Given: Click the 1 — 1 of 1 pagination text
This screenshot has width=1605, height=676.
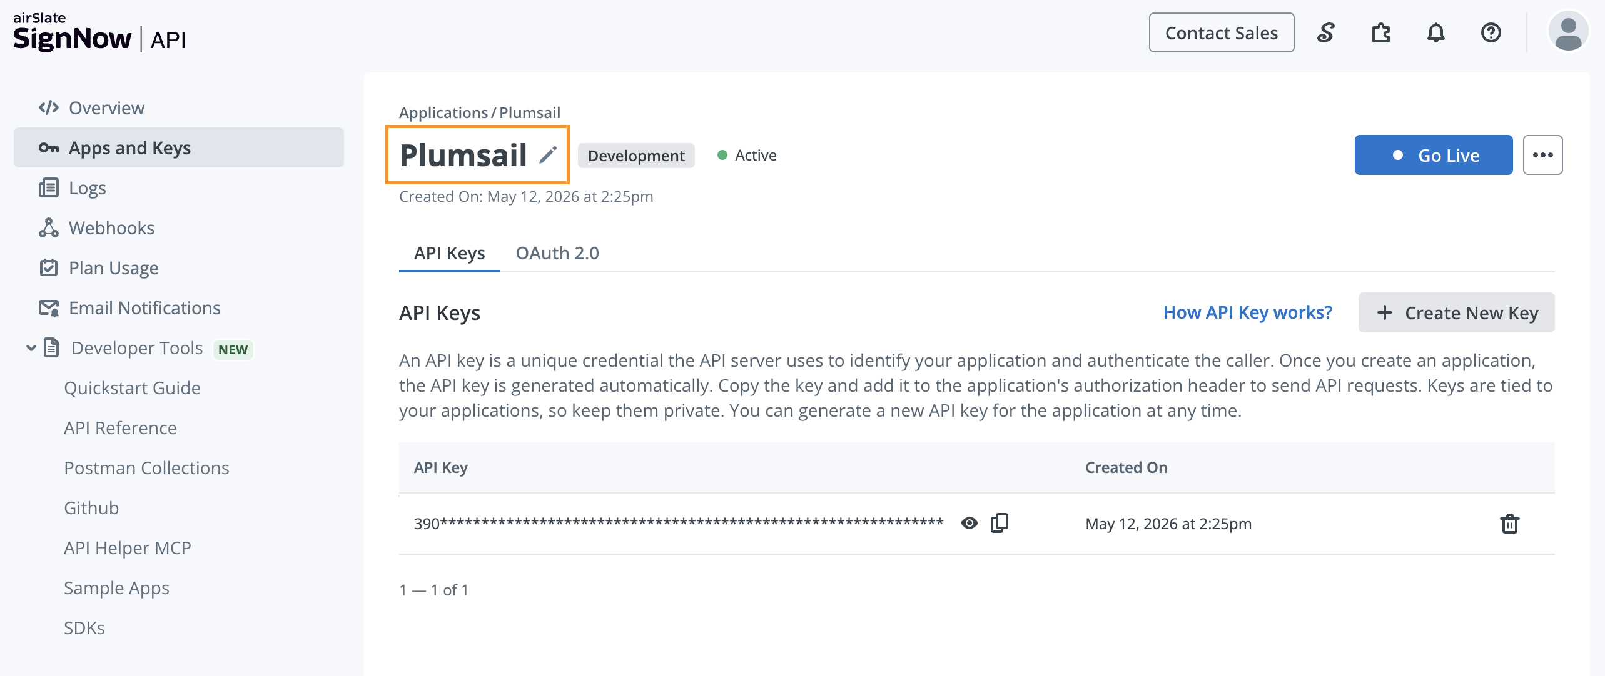Looking at the screenshot, I should (434, 590).
